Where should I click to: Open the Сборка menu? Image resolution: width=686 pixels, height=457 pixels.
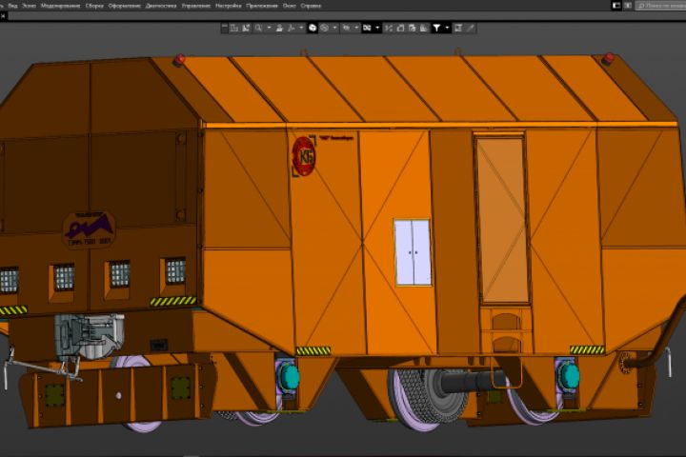pos(94,6)
